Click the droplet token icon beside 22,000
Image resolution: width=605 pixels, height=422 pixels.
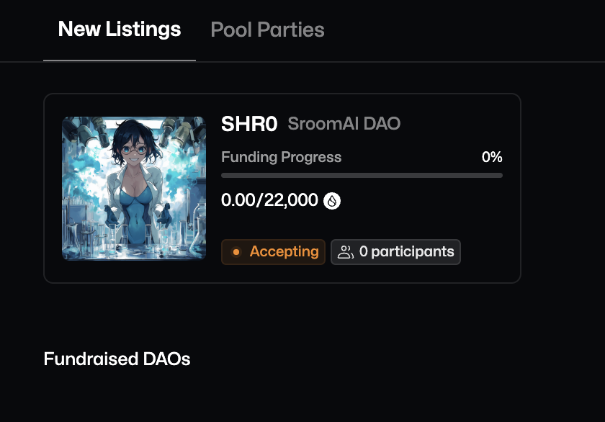332,201
